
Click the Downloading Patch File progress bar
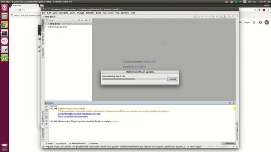(x=134, y=79)
